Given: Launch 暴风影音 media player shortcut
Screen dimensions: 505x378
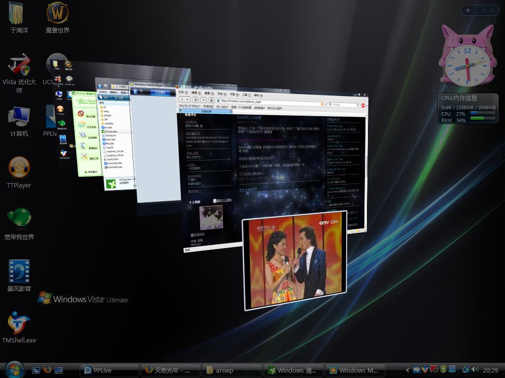Looking at the screenshot, I should click(19, 271).
